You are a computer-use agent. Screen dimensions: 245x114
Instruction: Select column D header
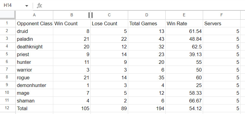[147, 15]
